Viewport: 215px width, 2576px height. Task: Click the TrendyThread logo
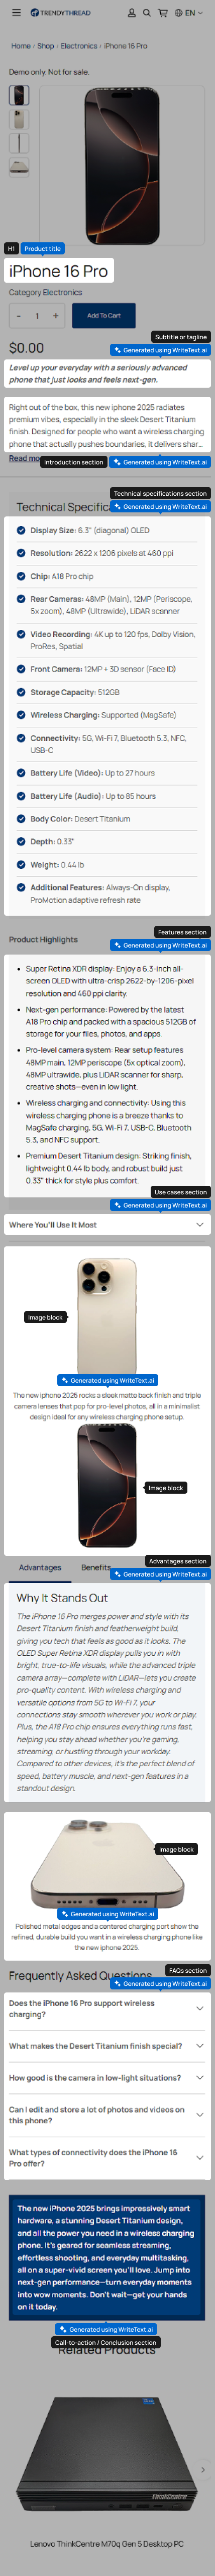coord(60,13)
